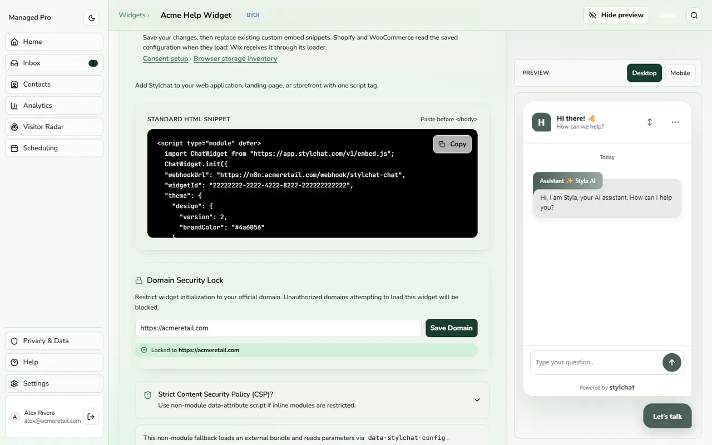Click the Scheduling calendar icon
This screenshot has width=712, height=445.
(x=14, y=148)
